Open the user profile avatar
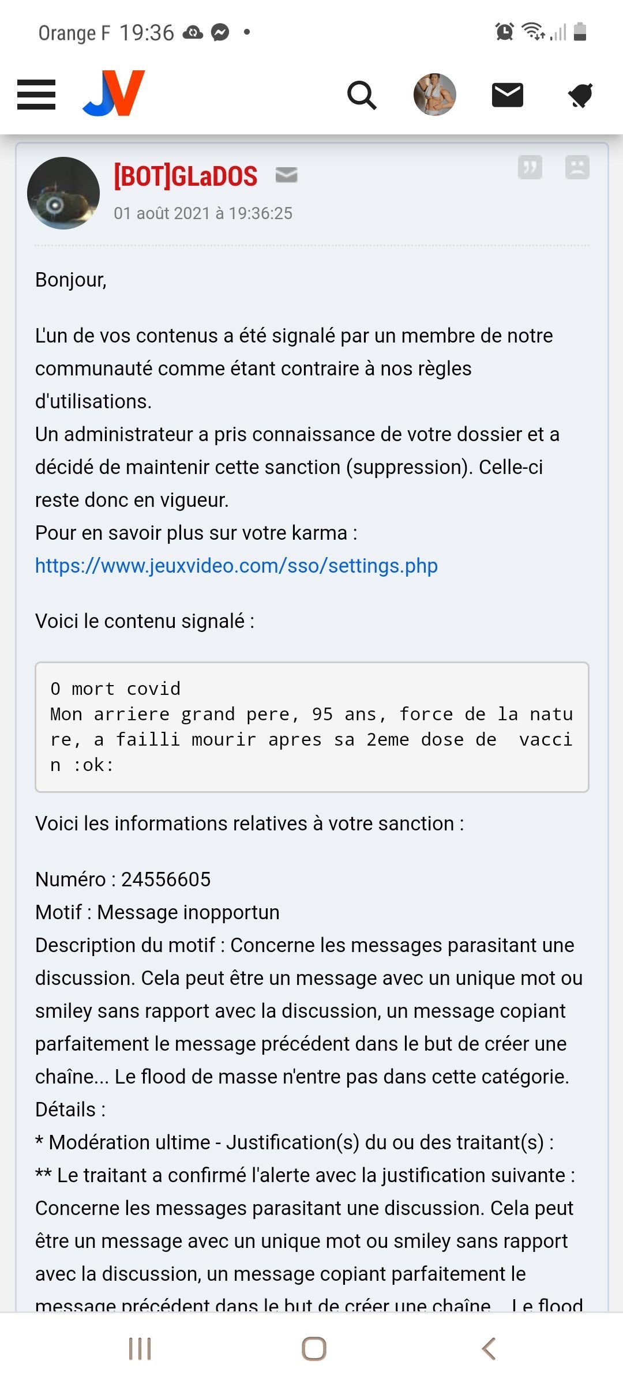 point(435,95)
